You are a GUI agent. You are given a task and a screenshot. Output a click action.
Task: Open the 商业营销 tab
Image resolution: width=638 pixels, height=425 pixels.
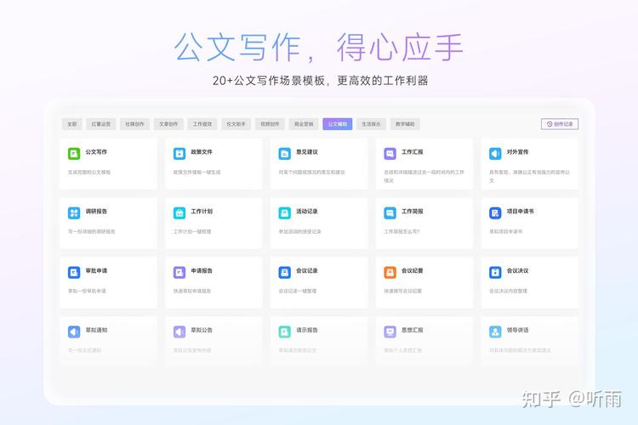point(304,124)
